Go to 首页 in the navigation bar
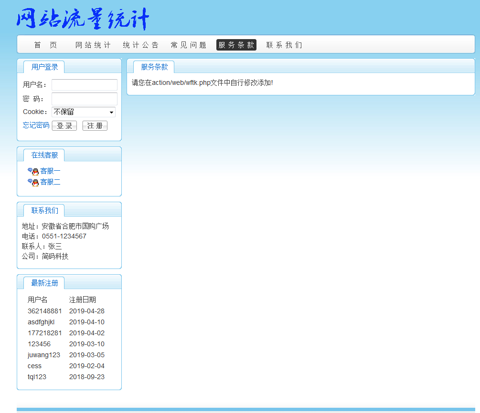This screenshot has width=480, height=413. (x=45, y=45)
